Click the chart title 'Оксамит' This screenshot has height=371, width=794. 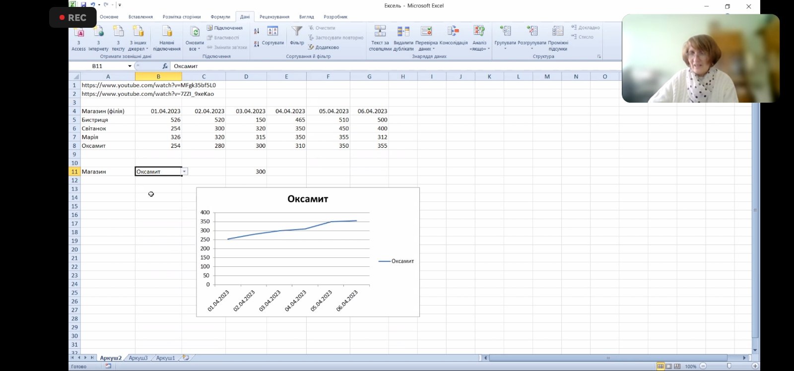[308, 199]
